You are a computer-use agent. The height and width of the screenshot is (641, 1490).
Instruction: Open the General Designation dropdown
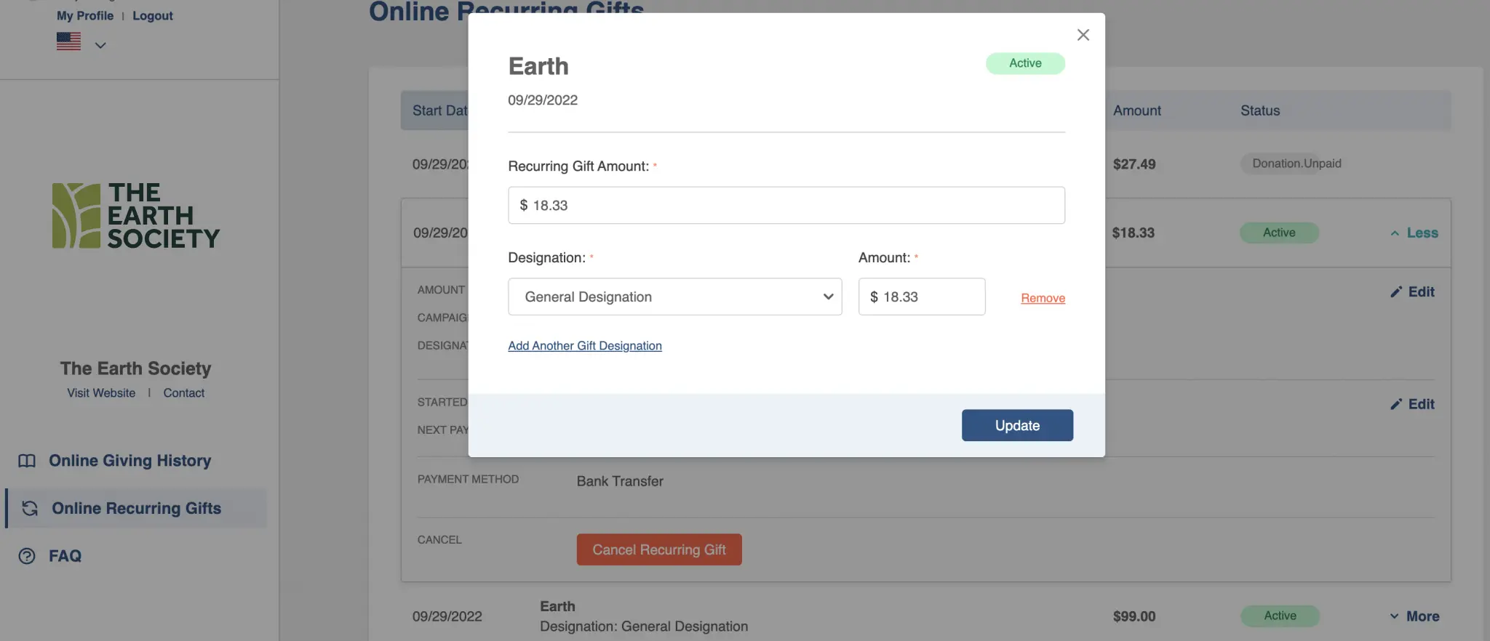pos(674,297)
